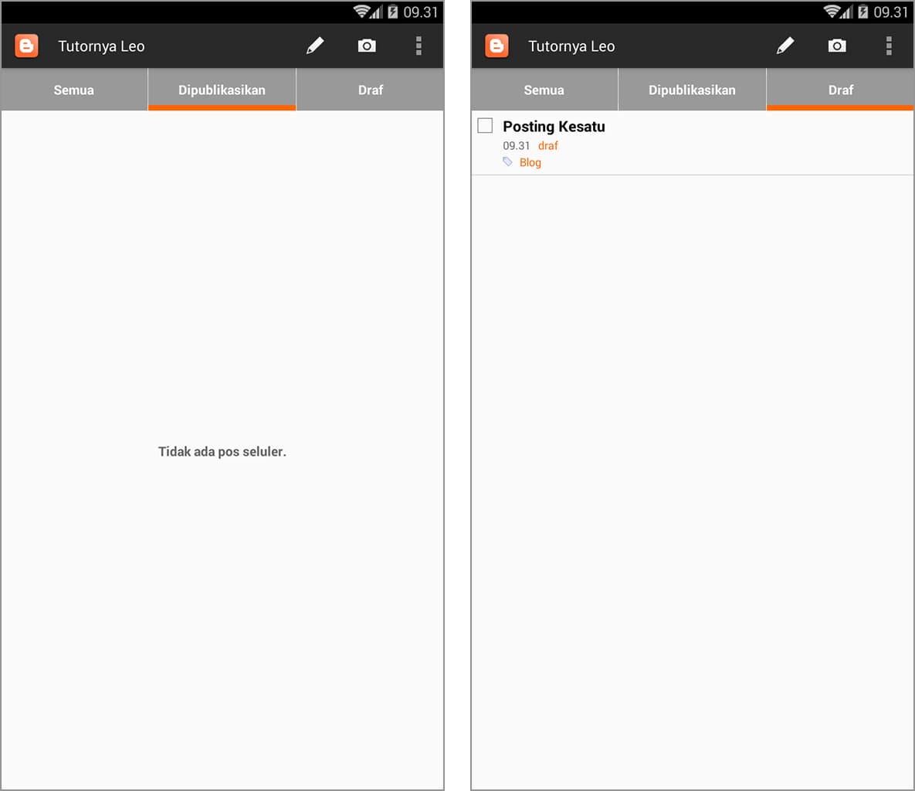Image resolution: width=915 pixels, height=791 pixels.
Task: Select the active Draf tab above Posting Kesatu
Action: [841, 90]
